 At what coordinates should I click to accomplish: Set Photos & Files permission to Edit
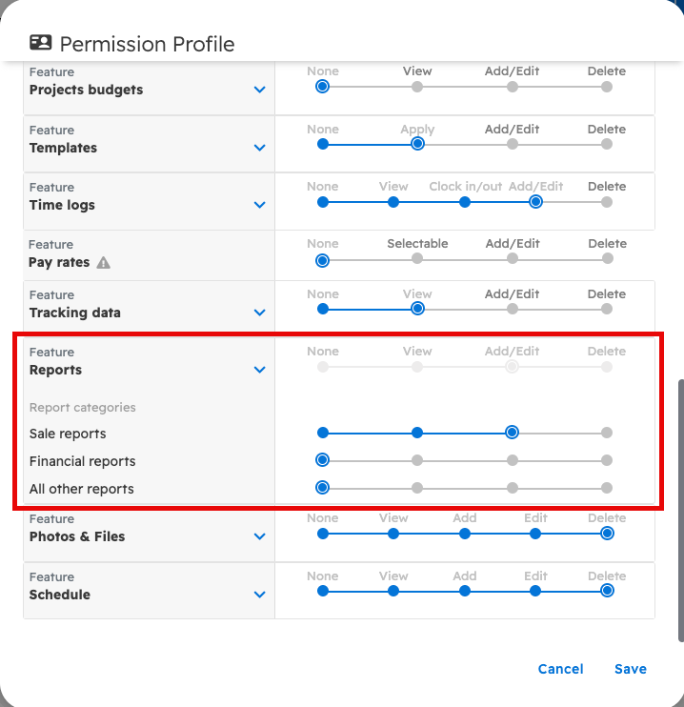[x=535, y=535]
